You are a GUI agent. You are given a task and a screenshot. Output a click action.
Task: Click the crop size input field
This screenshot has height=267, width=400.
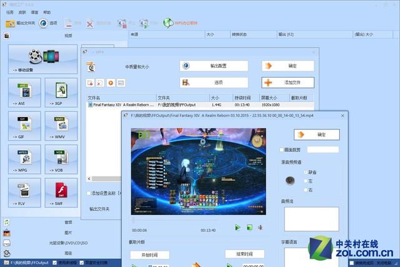click(x=323, y=150)
